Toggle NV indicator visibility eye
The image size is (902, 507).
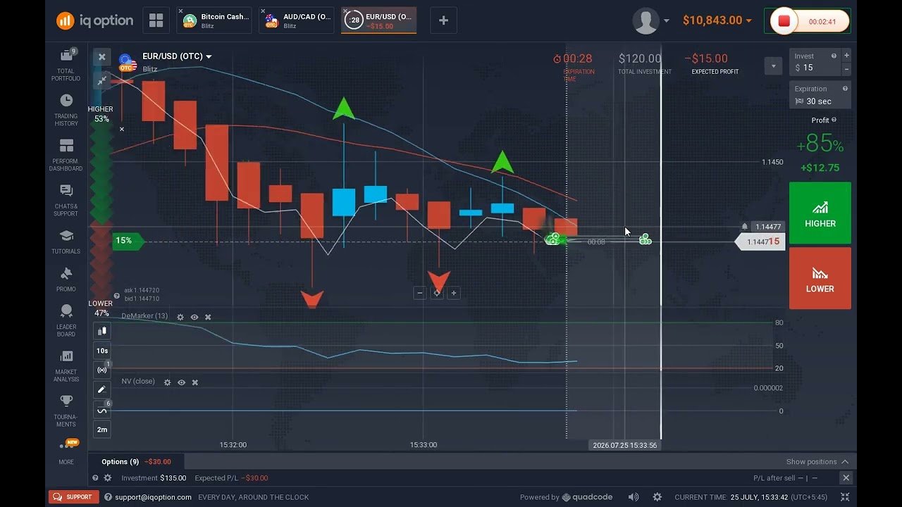(181, 382)
